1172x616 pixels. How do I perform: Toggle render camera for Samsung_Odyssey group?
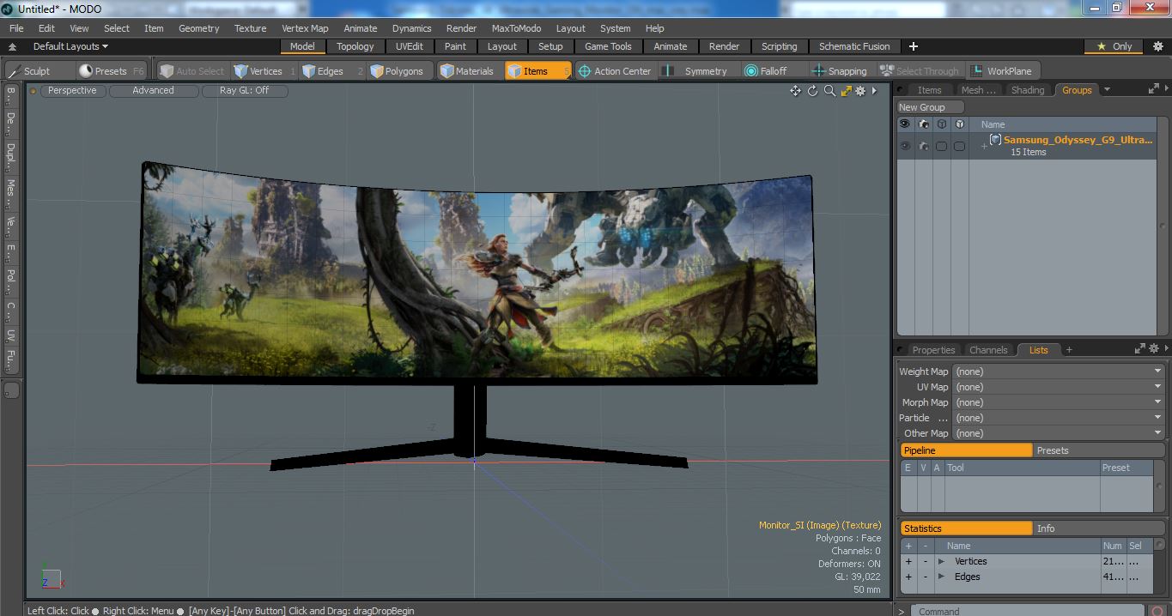click(924, 147)
